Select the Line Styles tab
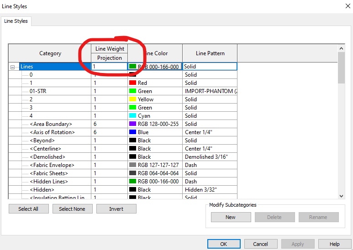This screenshot has width=353, height=250. click(x=16, y=21)
